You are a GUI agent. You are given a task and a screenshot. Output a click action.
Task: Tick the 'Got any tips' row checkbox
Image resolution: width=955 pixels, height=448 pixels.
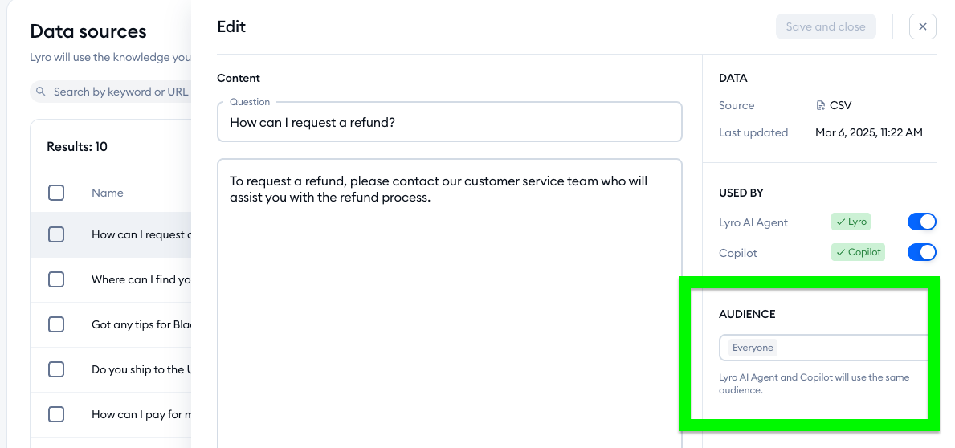[56, 324]
